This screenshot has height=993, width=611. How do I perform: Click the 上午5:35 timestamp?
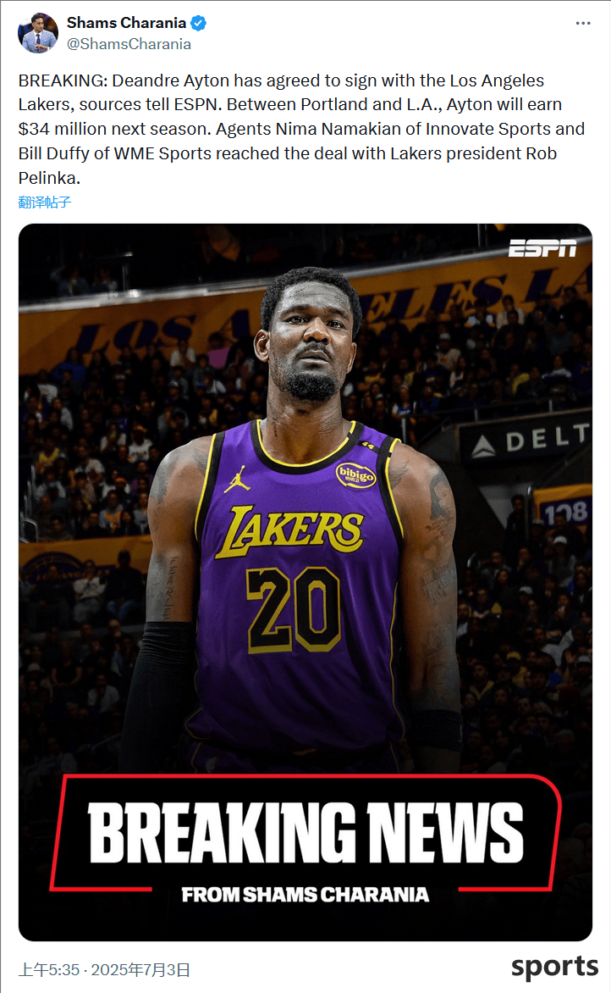(49, 969)
